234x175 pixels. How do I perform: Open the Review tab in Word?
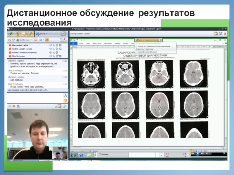[x=126, y=43]
